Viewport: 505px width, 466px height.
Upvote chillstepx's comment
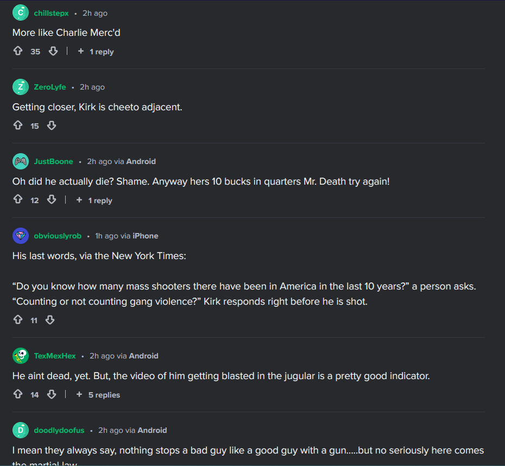point(18,51)
